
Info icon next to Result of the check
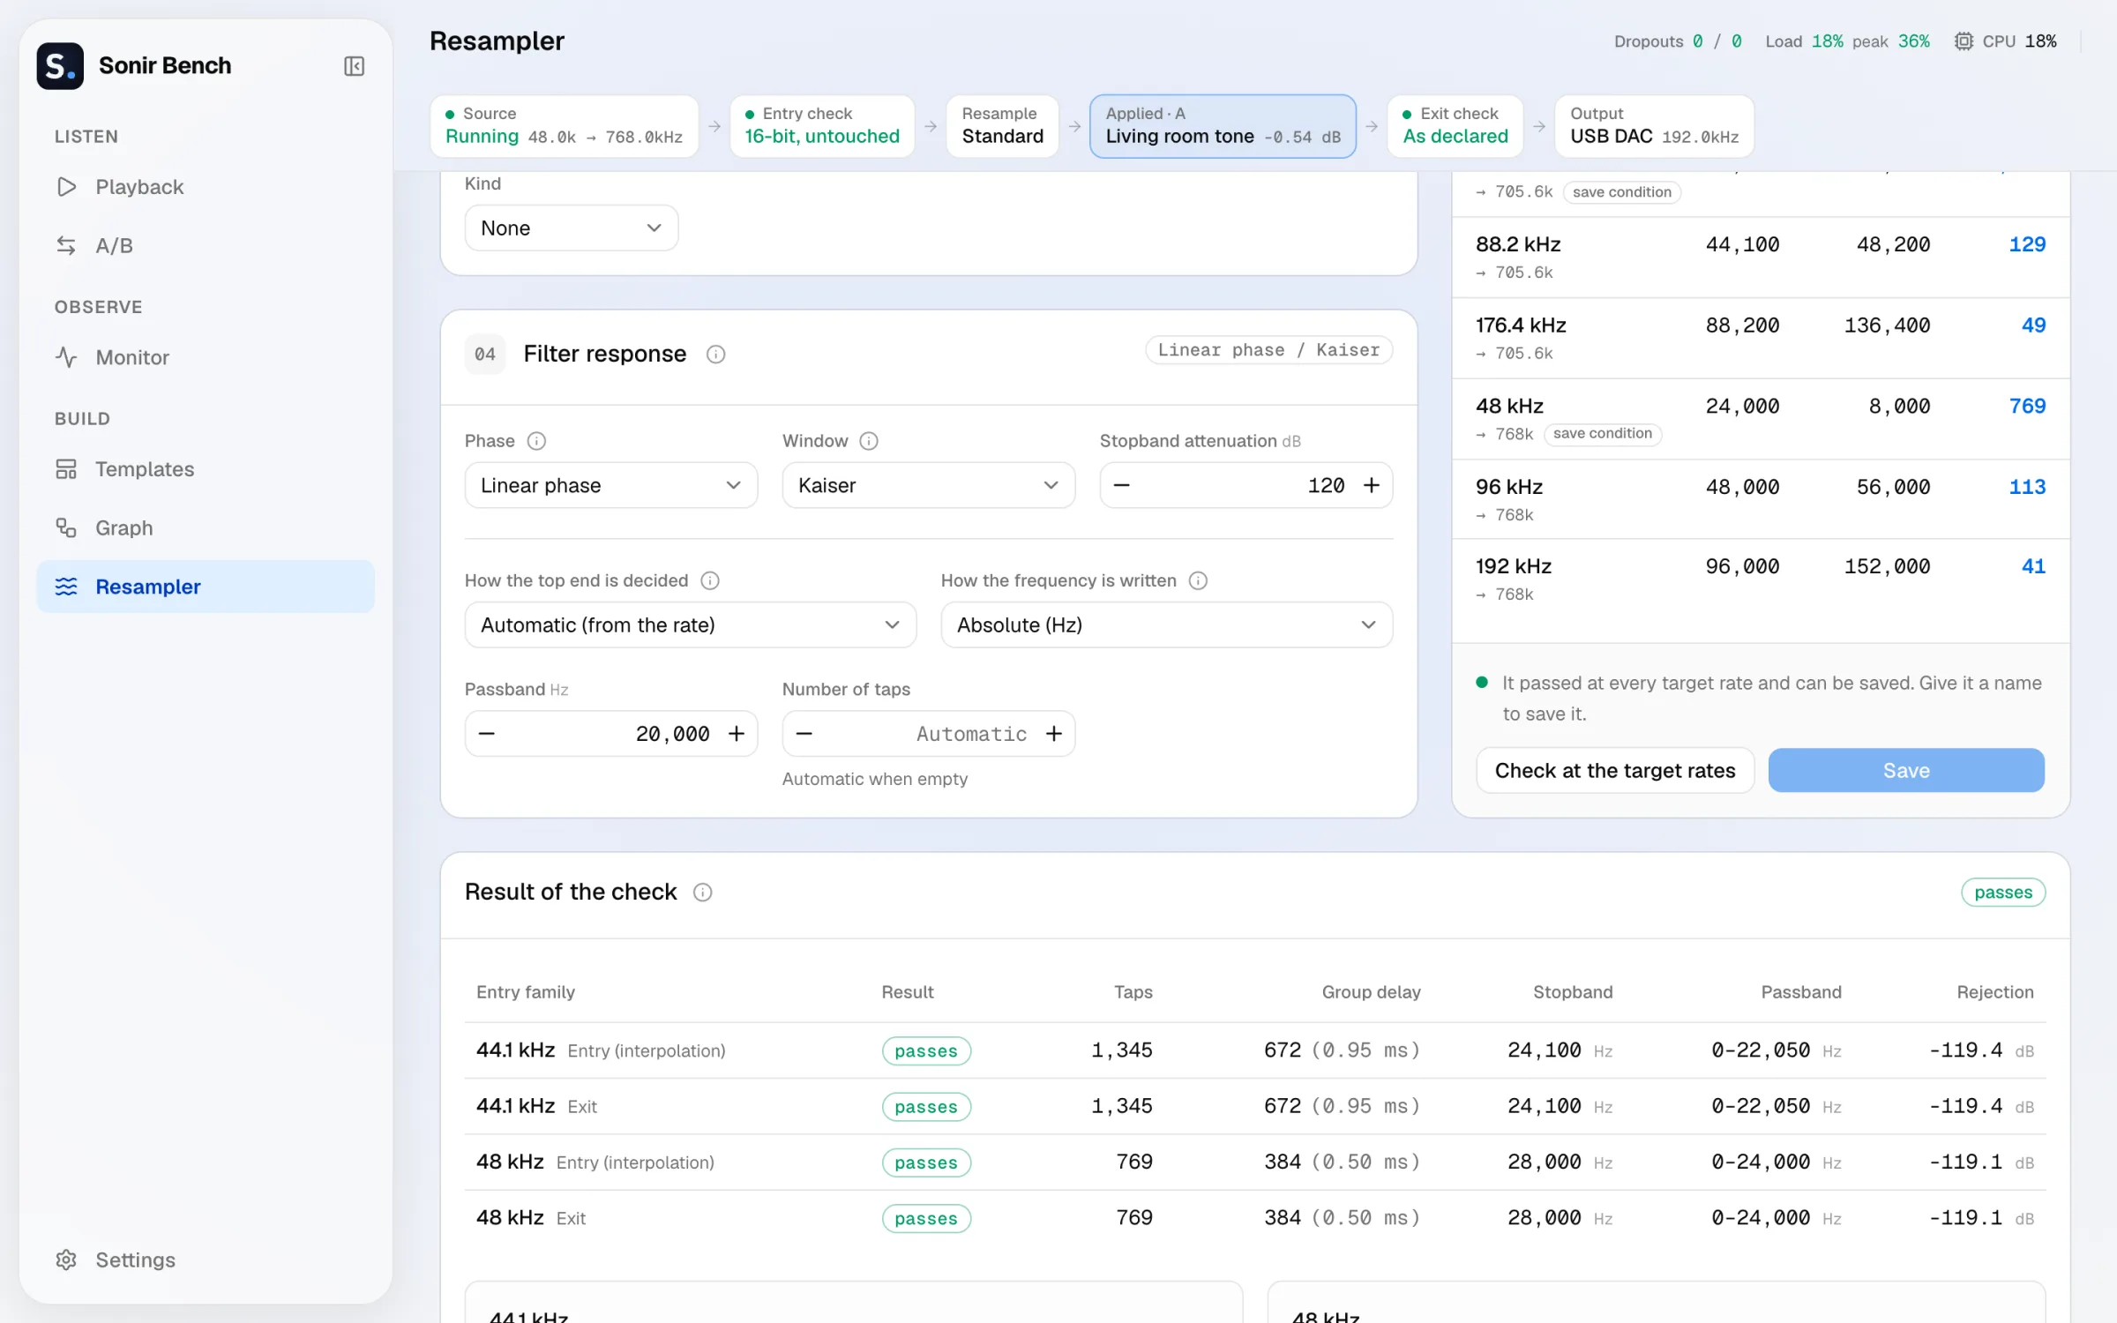702,893
